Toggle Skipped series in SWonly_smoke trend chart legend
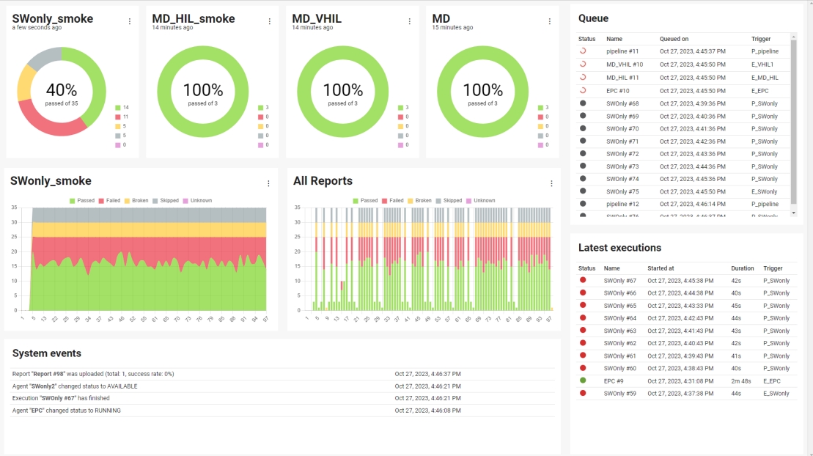Screen dimensions: 813x456 [x=166, y=201]
